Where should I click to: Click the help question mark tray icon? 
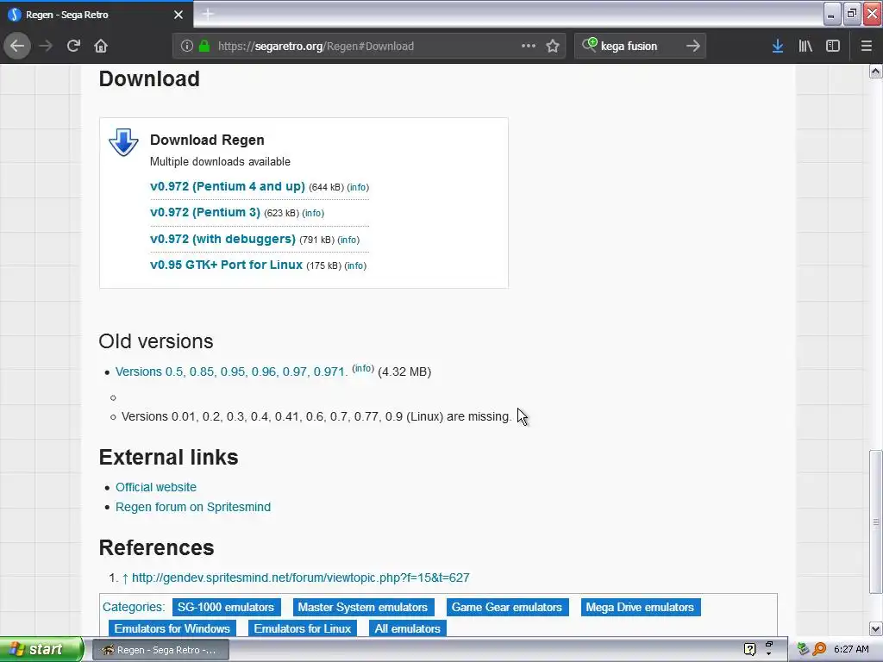pos(749,650)
